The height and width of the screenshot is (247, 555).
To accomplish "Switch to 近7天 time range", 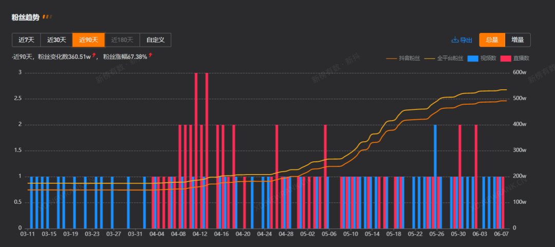I will pyautogui.click(x=26, y=40).
